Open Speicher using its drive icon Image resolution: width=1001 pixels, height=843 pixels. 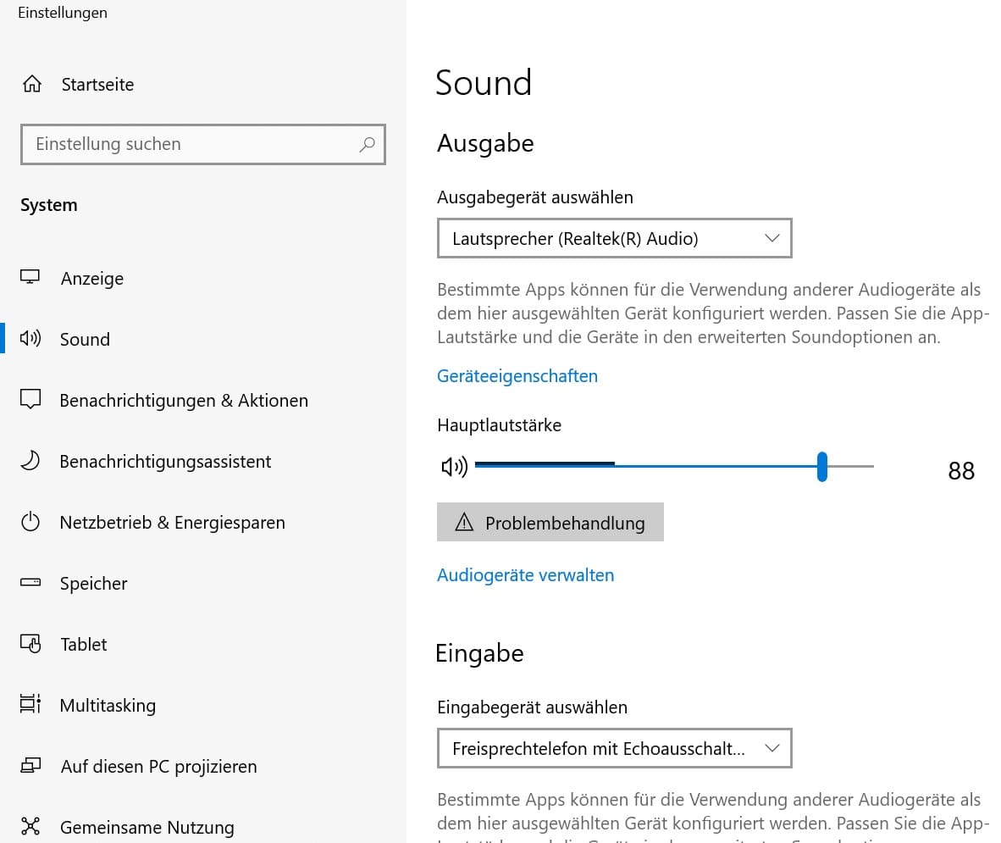pos(30,583)
